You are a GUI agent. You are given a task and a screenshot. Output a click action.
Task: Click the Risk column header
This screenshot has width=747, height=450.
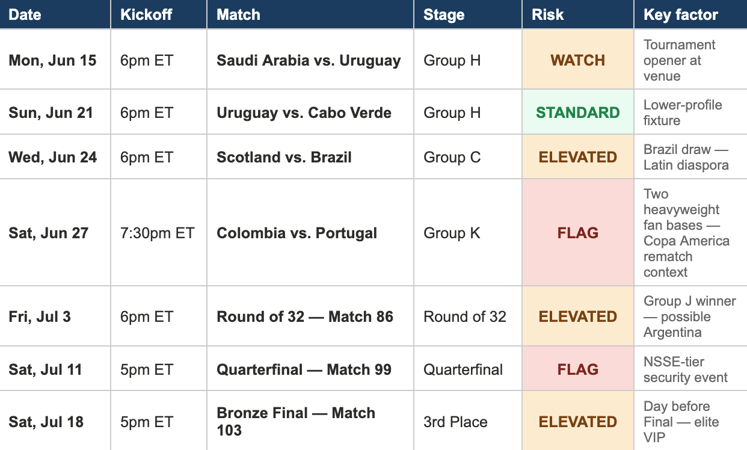(x=578, y=14)
